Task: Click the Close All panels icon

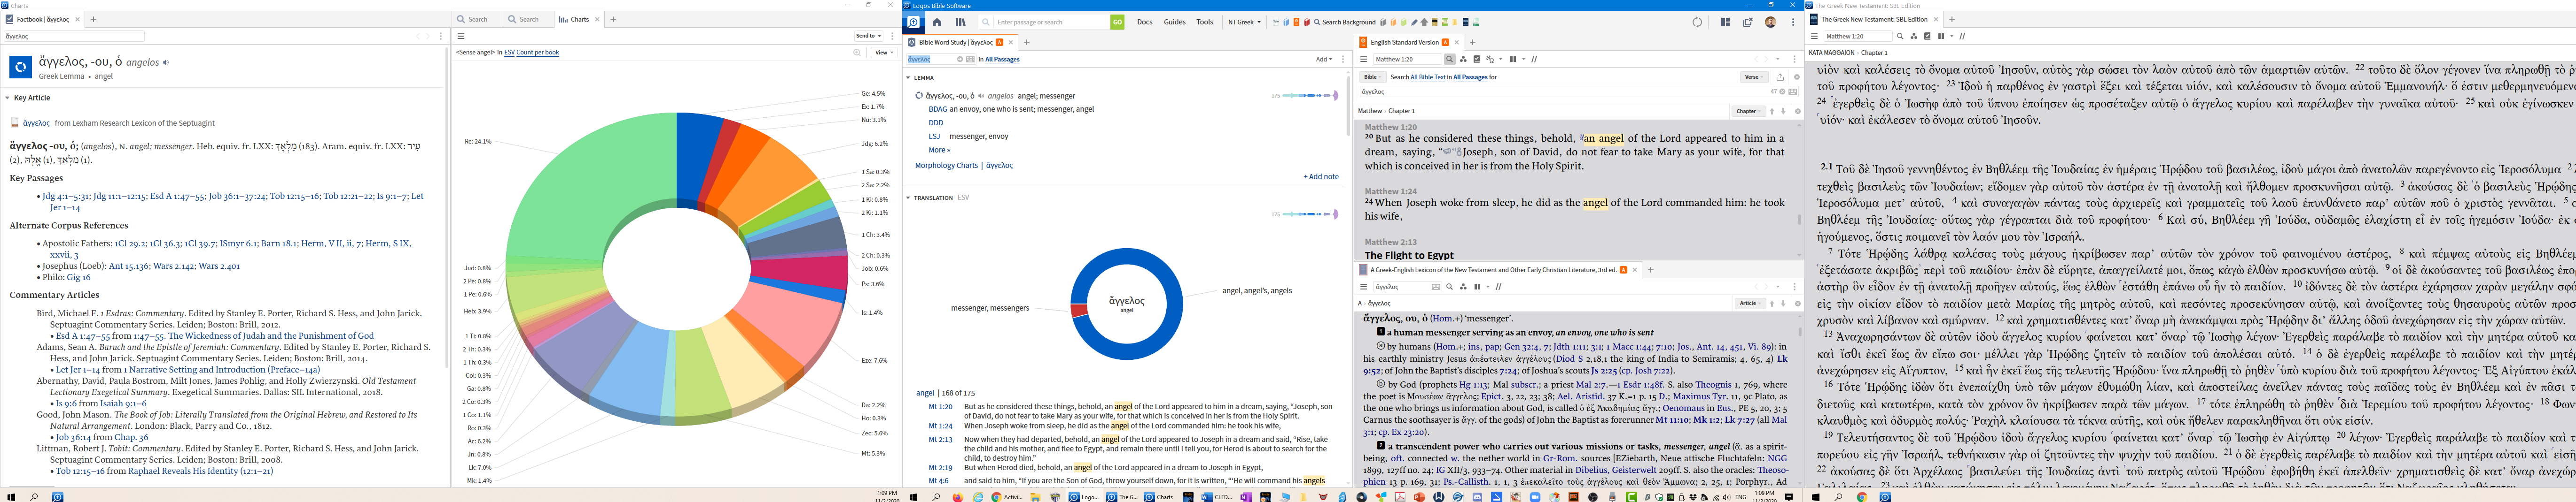Action: tap(1747, 22)
